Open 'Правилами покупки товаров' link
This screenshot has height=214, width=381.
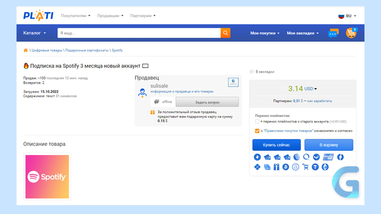288,131
